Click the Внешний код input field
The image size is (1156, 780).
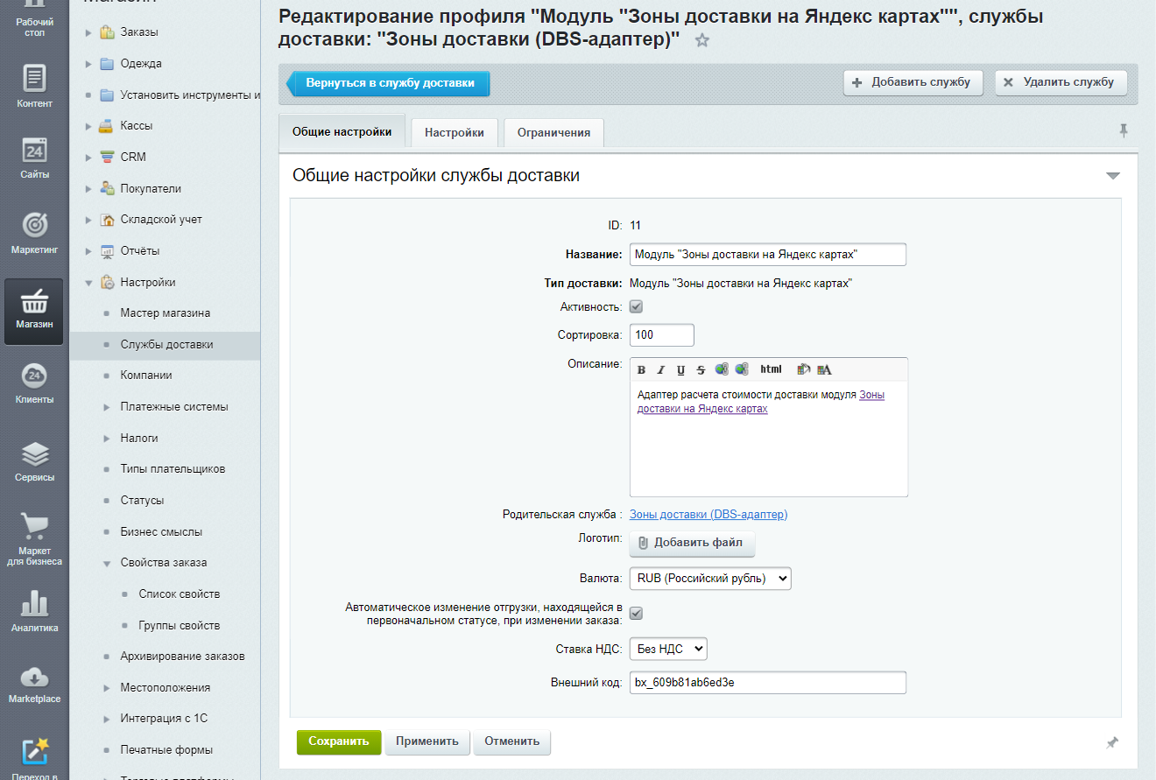pyautogui.click(x=767, y=683)
